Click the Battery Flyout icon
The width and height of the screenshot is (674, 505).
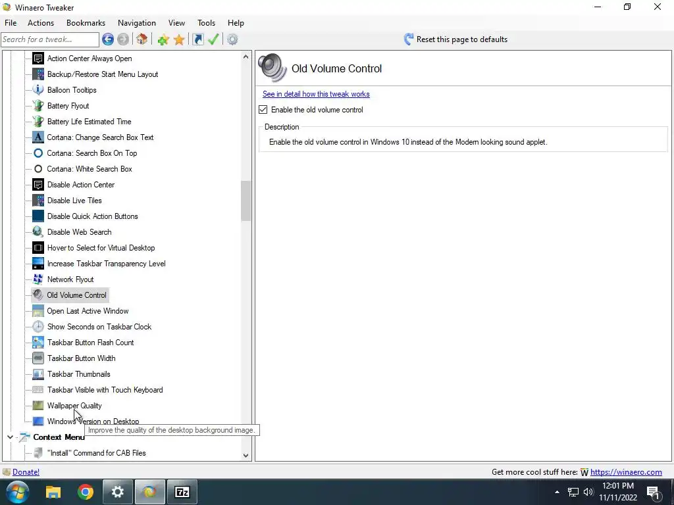coord(38,106)
